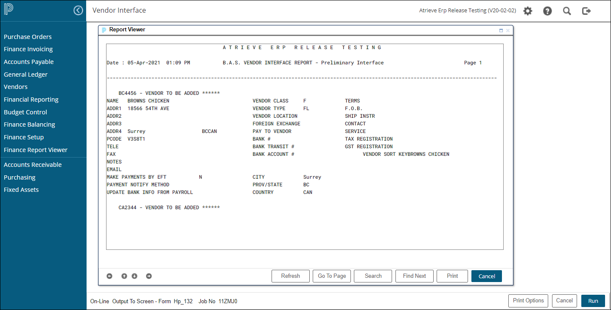Click the Find Next button
The image size is (611, 310).
point(414,276)
